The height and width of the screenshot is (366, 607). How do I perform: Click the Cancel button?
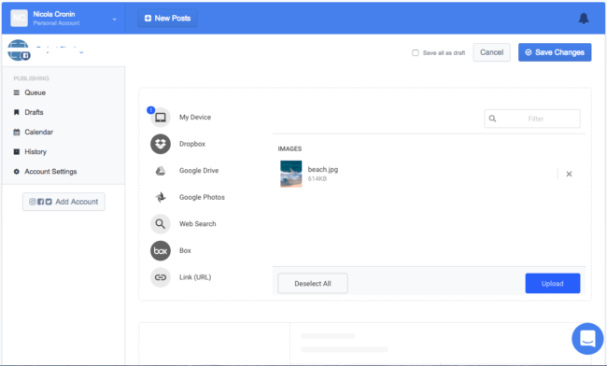[491, 52]
